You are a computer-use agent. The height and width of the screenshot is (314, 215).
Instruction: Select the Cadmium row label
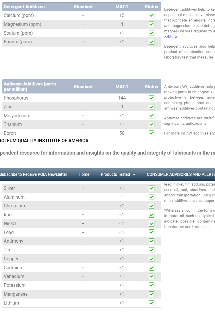pyautogui.click(x=13, y=268)
